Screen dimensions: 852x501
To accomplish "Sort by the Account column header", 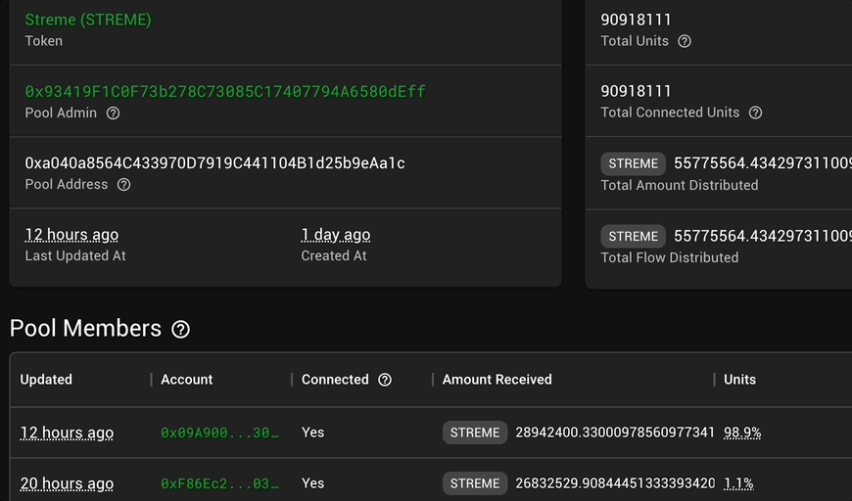I will pyautogui.click(x=187, y=380).
